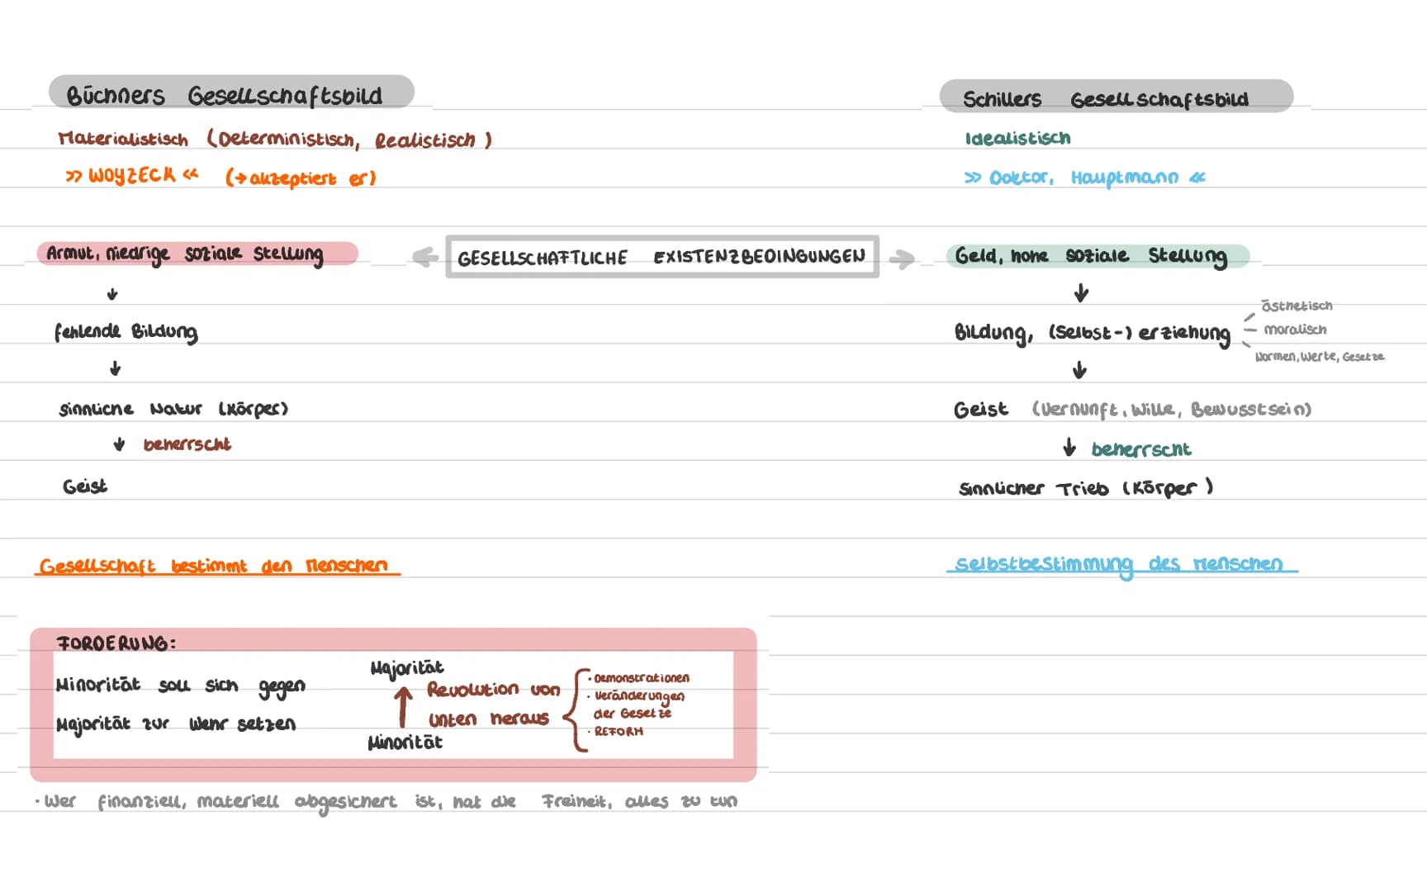
Task: Click the curly brace before Demonstrationen list
Action: pos(576,710)
